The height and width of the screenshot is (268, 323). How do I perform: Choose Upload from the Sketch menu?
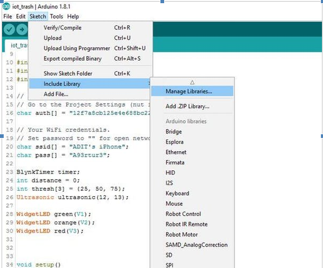90,38
